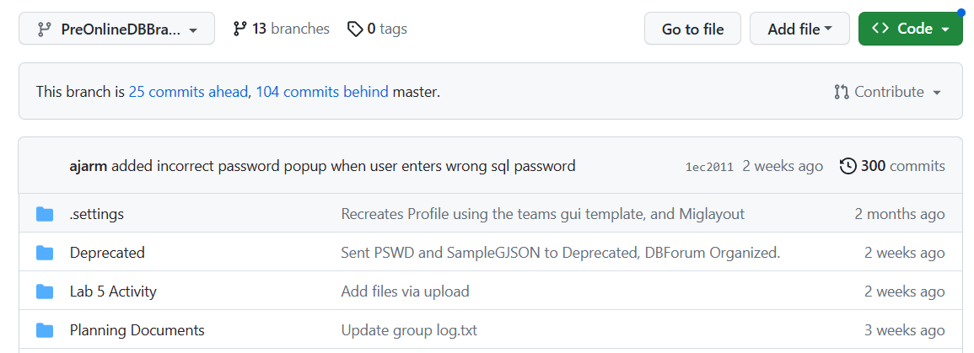Open the 300 commits history link
The image size is (974, 353).
(893, 166)
